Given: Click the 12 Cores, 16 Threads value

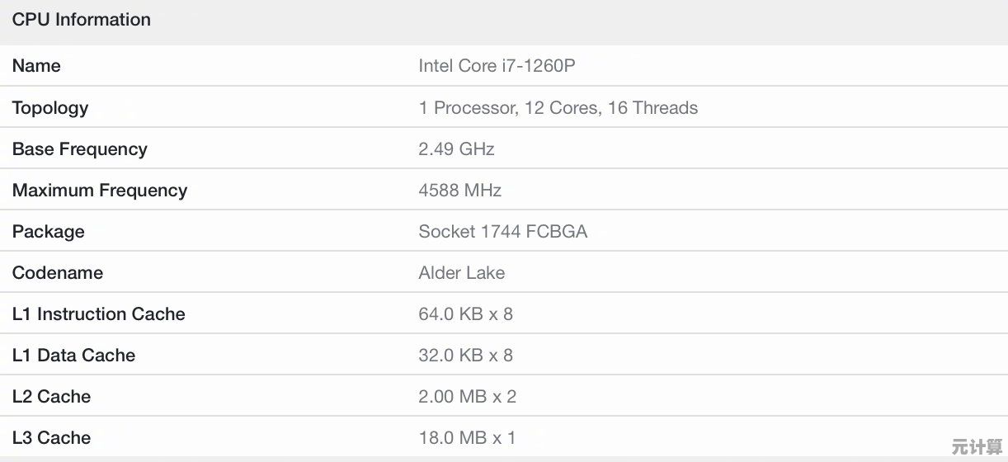Looking at the screenshot, I should pyautogui.click(x=558, y=108).
